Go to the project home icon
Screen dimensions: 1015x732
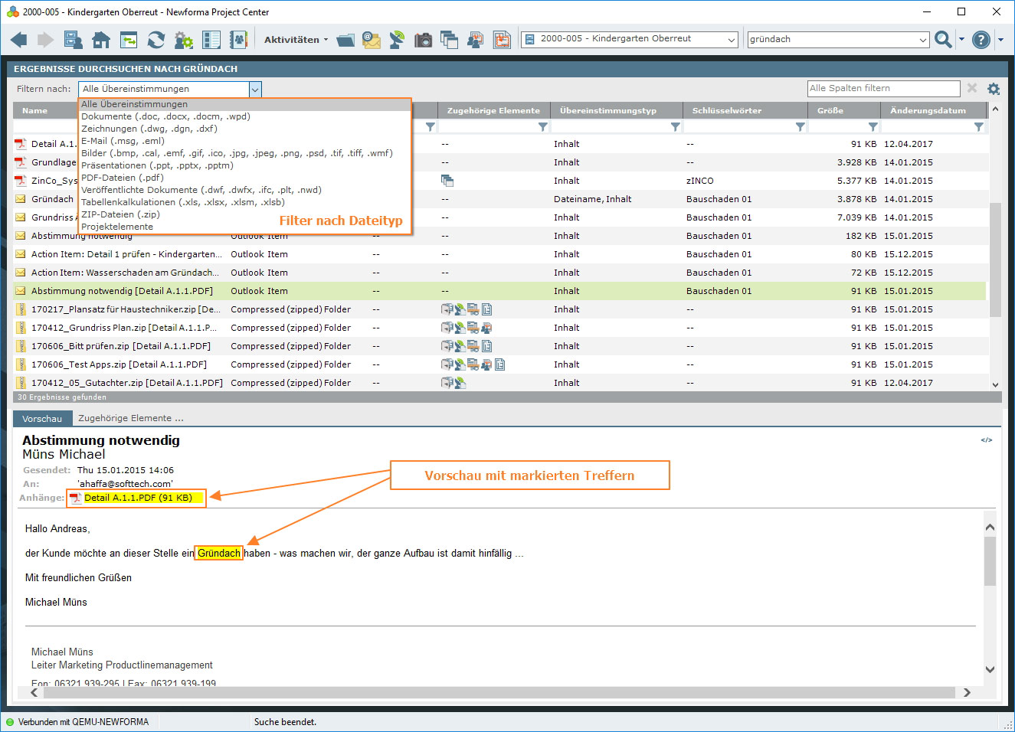(x=101, y=40)
